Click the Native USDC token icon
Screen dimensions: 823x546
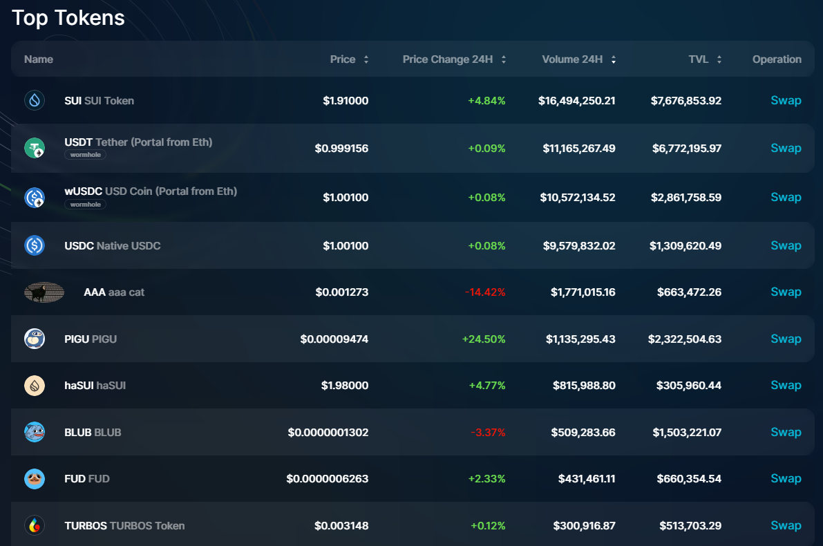click(x=35, y=245)
